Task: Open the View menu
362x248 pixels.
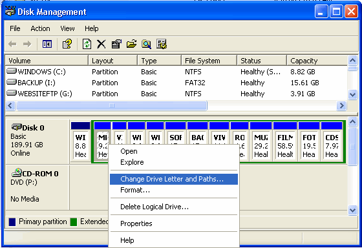Action: (67, 28)
